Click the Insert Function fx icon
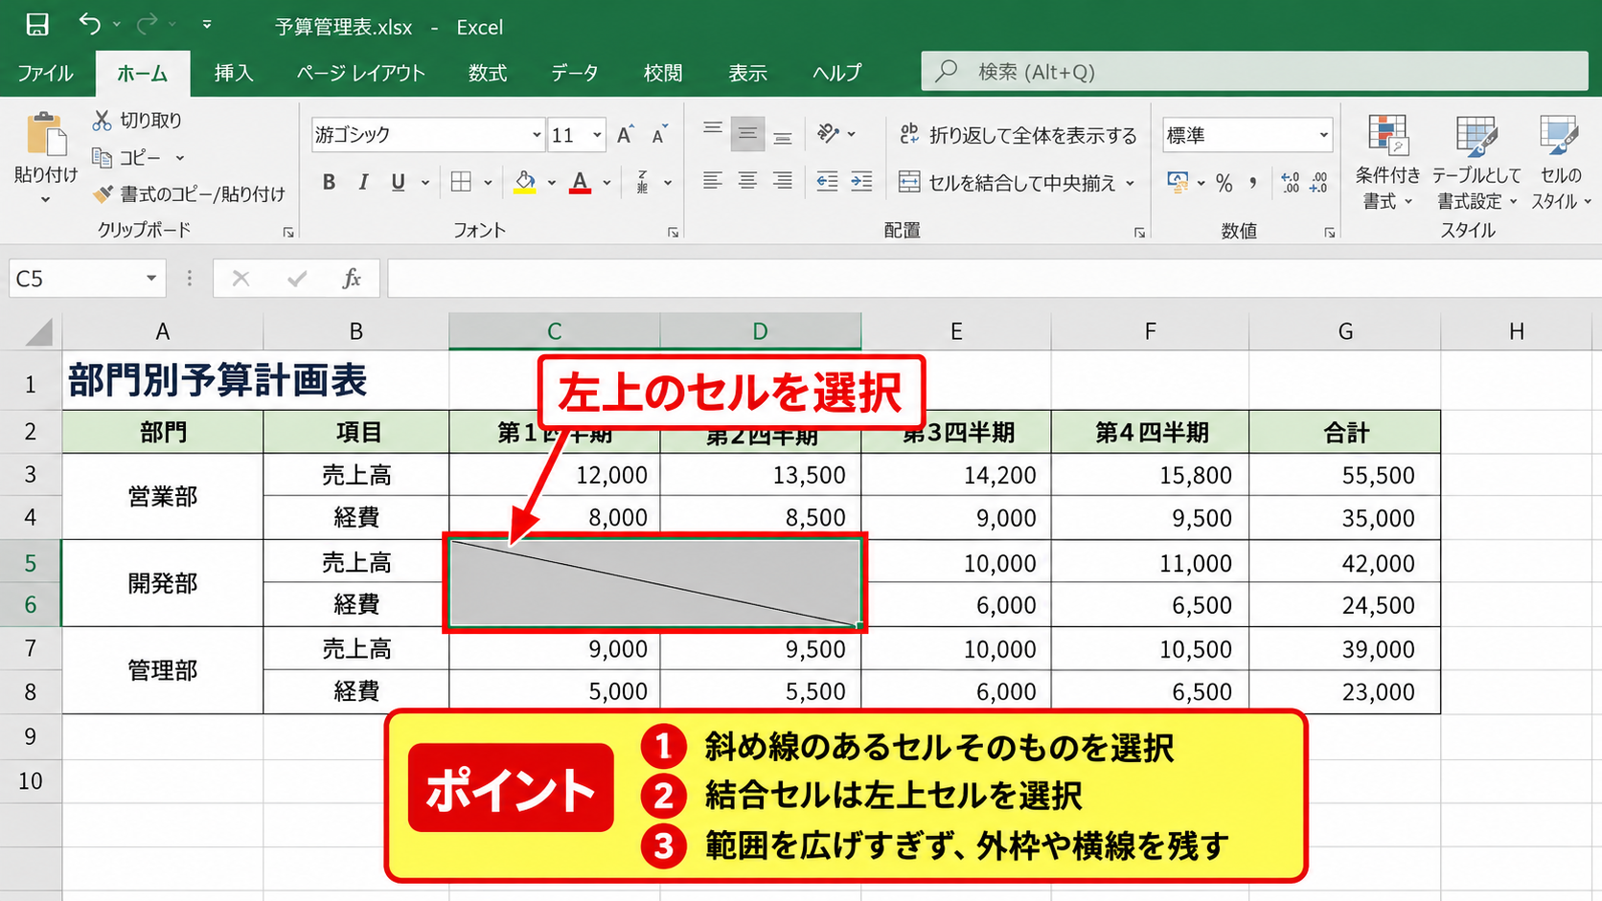 [x=352, y=279]
